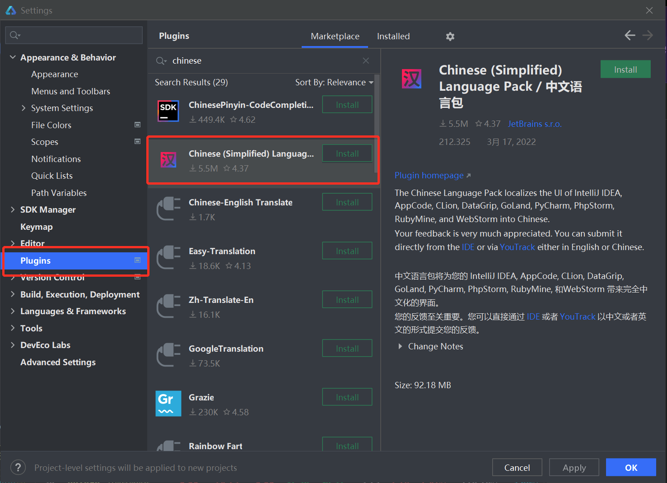
Task: Navigate forward with the right arrow
Action: coord(648,35)
